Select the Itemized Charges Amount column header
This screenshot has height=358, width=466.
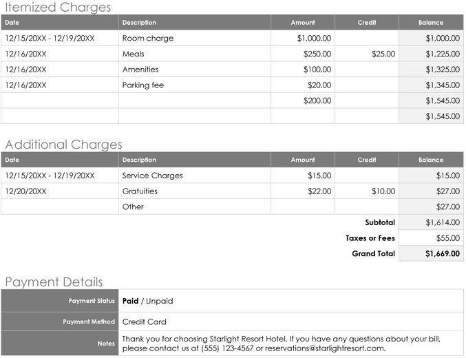click(x=303, y=22)
